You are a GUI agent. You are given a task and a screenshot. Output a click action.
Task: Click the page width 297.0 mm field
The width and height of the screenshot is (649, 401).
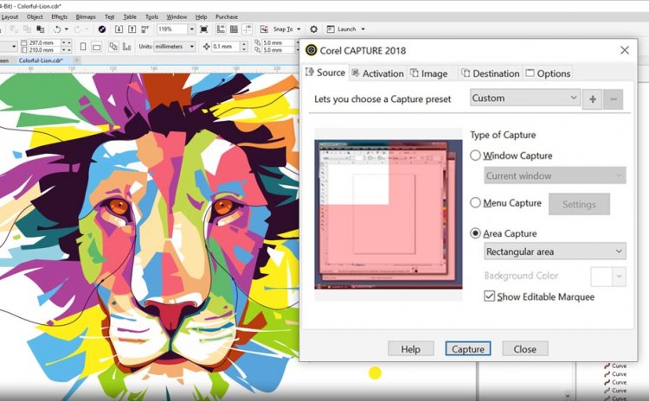45,42
